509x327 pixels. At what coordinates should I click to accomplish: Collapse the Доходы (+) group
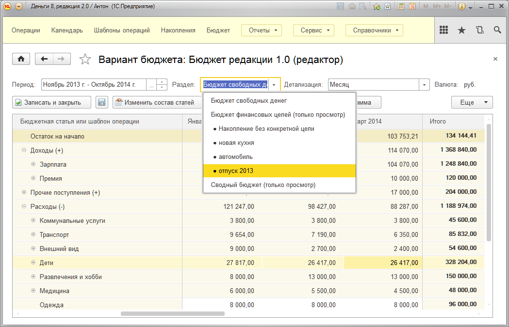pos(24,151)
